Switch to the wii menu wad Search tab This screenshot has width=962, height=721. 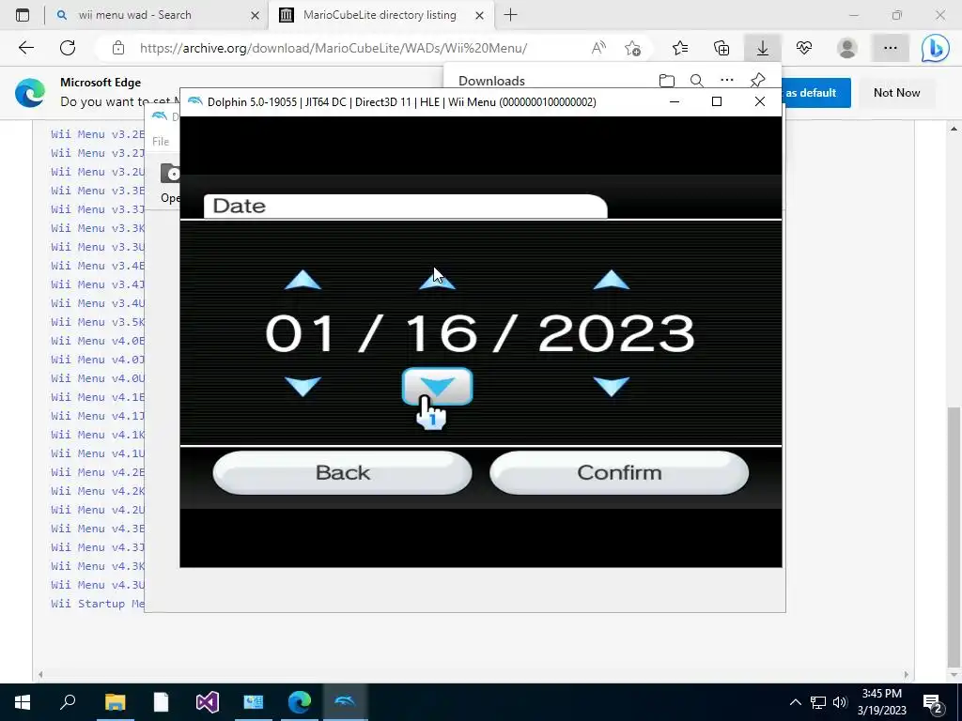coord(157,15)
